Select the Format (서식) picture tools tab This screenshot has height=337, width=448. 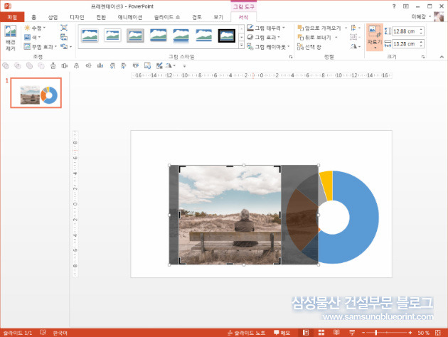click(x=243, y=17)
